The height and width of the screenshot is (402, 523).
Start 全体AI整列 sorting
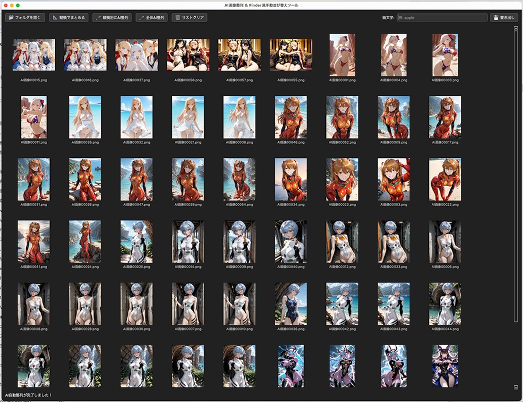tap(152, 17)
